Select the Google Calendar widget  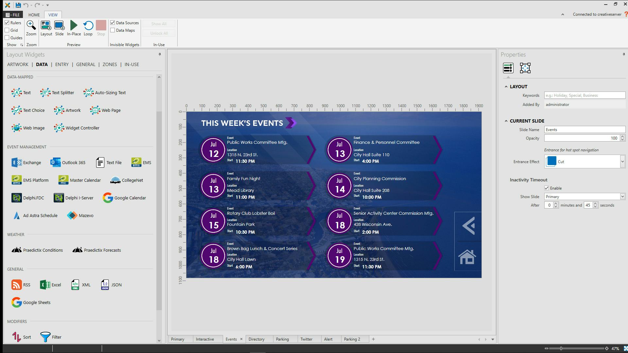point(124,198)
